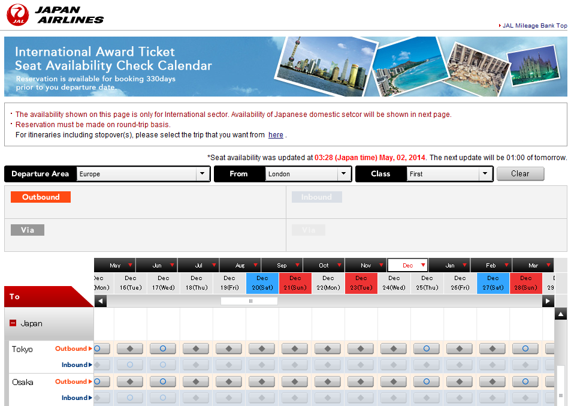This screenshot has width=571, height=406.
Task: Select Tokyo outbound Dec 21 diamond
Action: click(x=295, y=349)
